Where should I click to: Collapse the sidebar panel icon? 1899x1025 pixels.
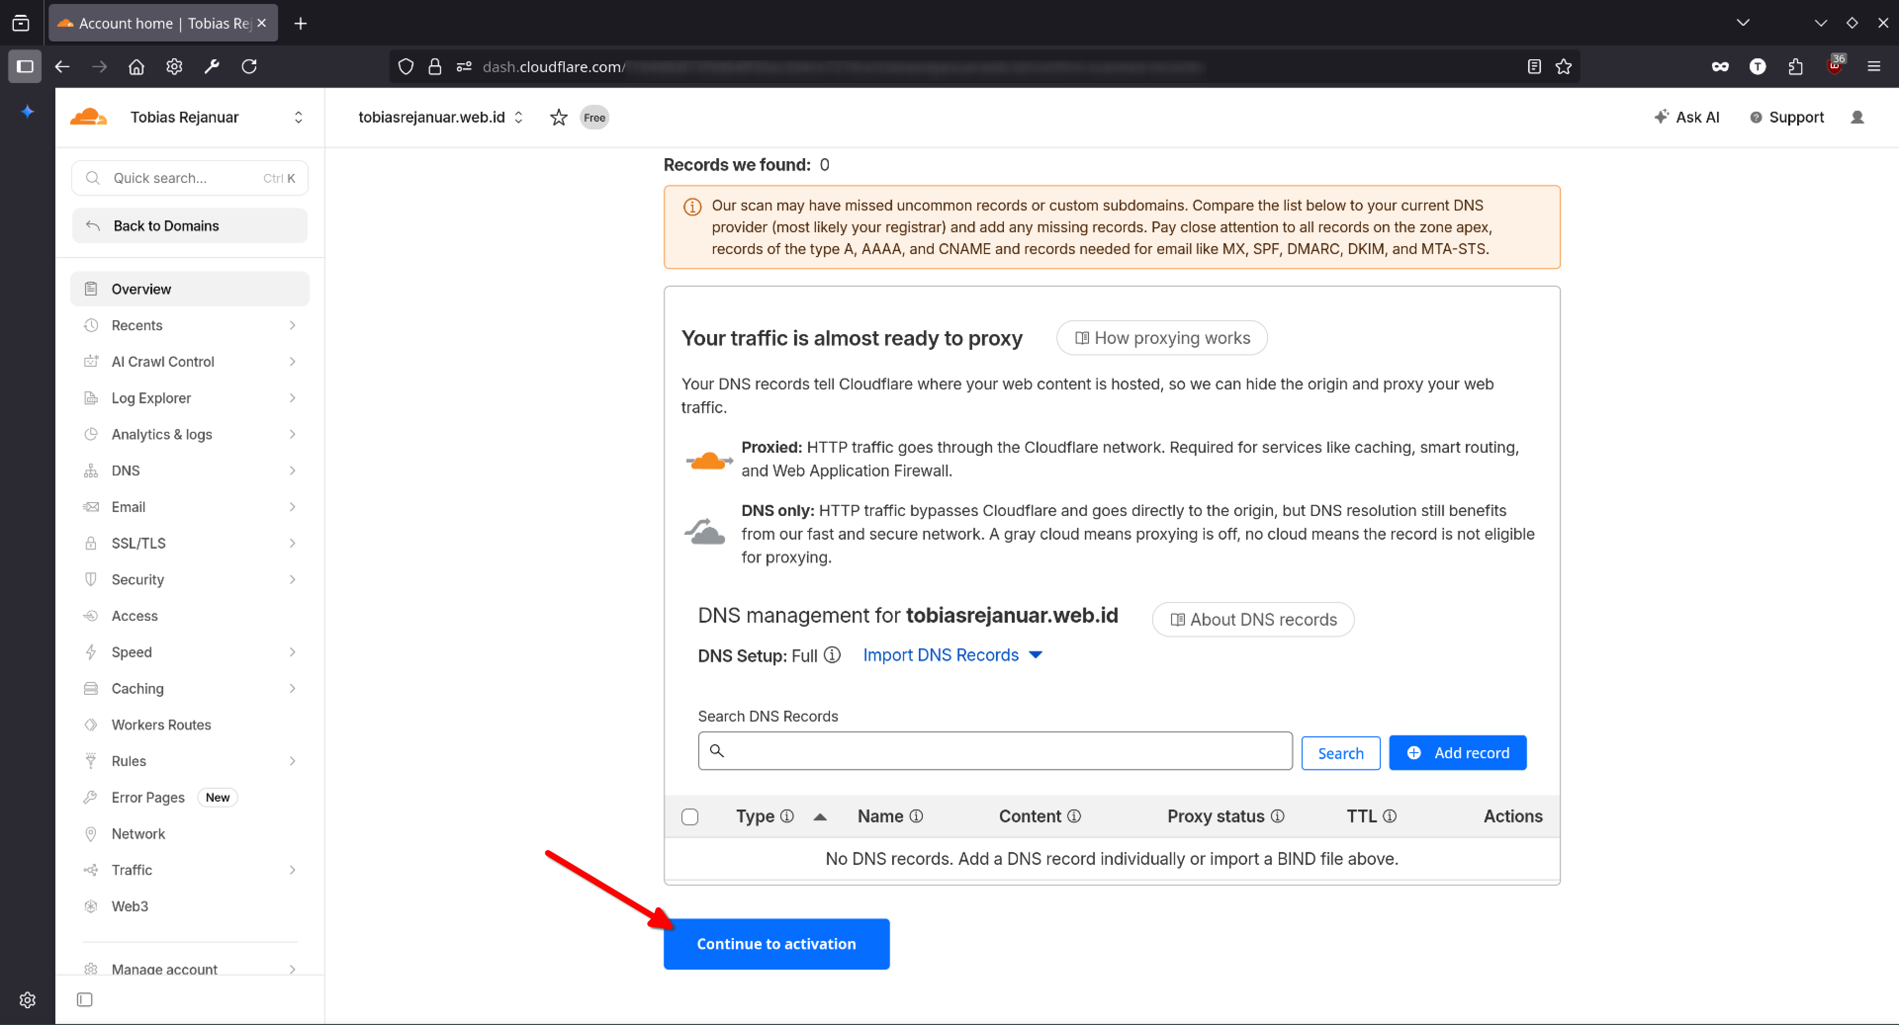(84, 999)
